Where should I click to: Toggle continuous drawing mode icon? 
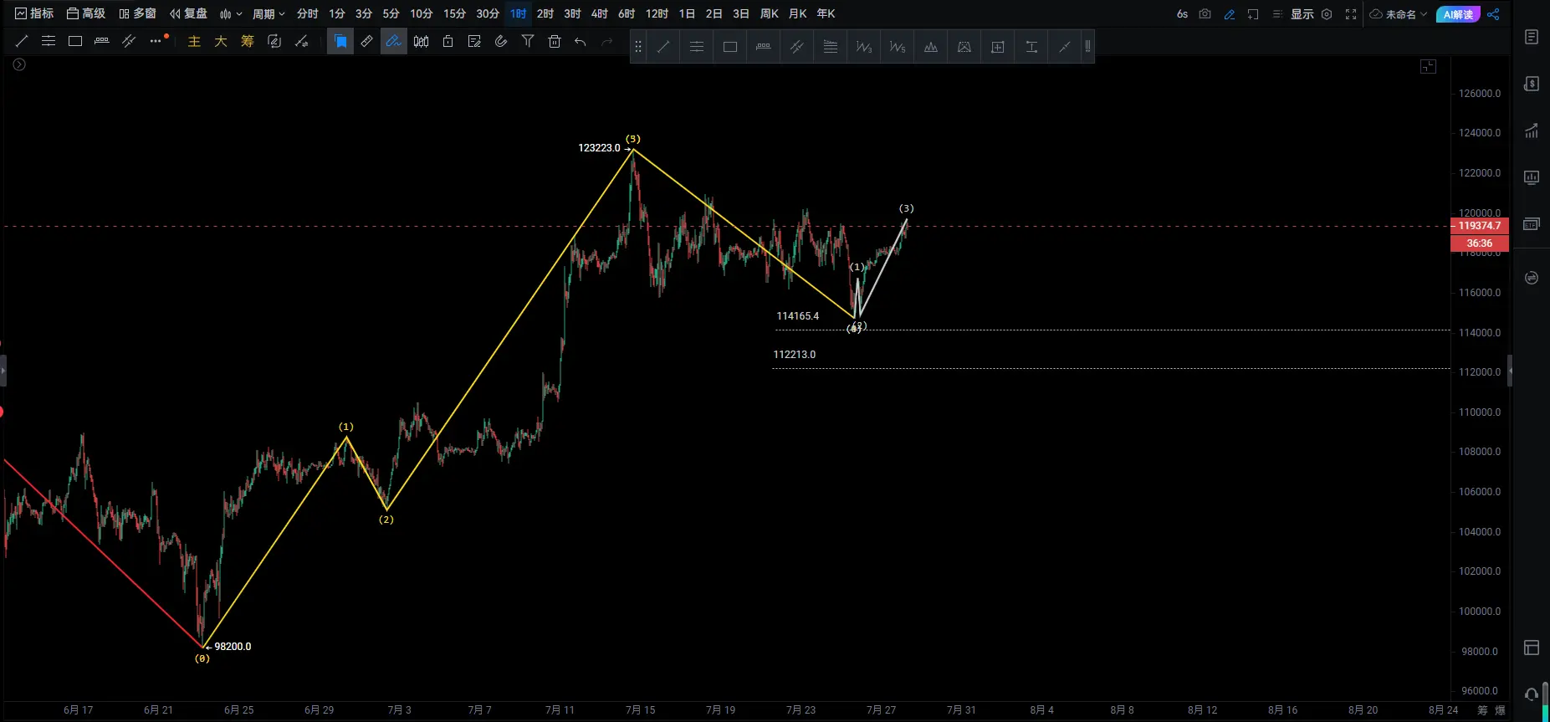click(x=274, y=41)
